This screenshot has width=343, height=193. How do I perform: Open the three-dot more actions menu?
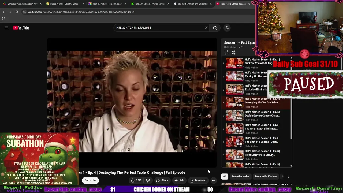point(214,180)
